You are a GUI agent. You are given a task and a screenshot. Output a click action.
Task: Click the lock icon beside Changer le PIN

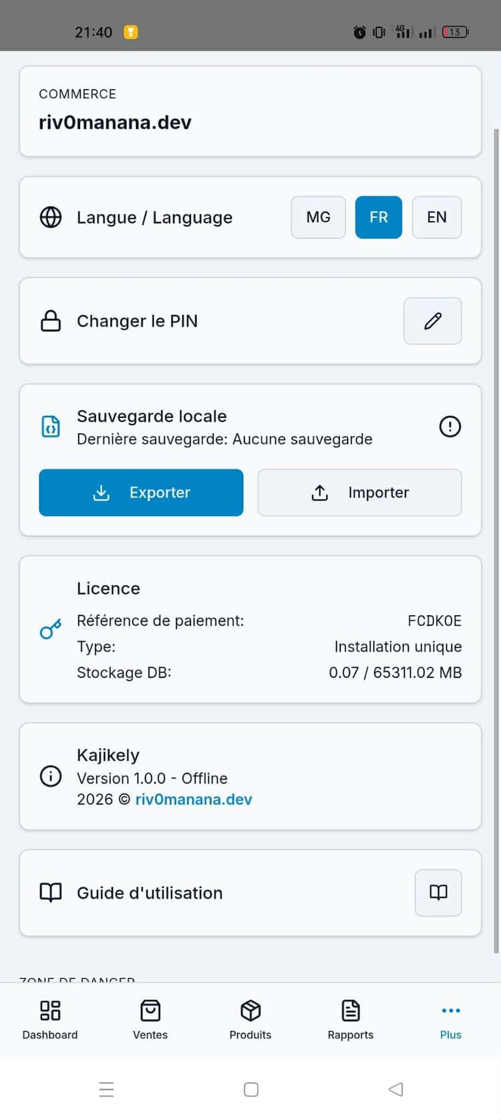(51, 321)
